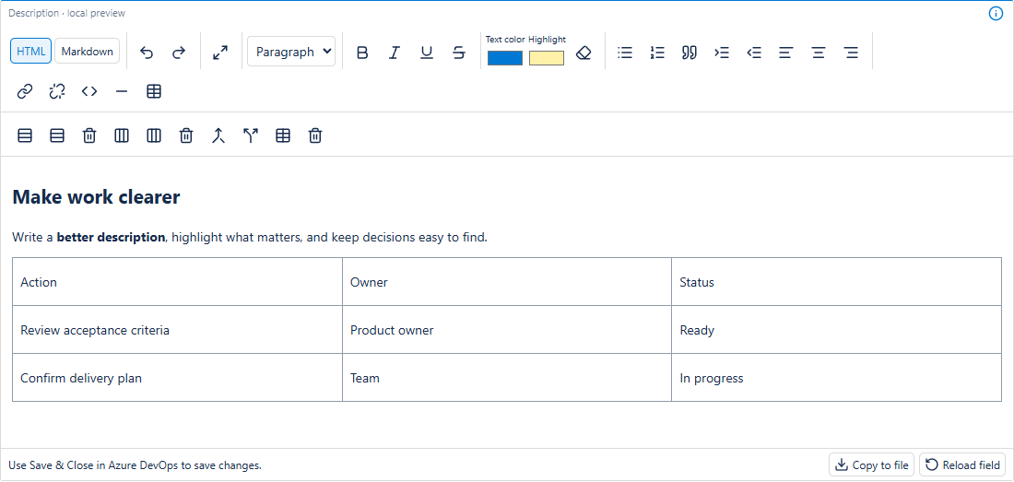The height and width of the screenshot is (482, 1014).
Task: Insert a block quote
Action: 690,53
